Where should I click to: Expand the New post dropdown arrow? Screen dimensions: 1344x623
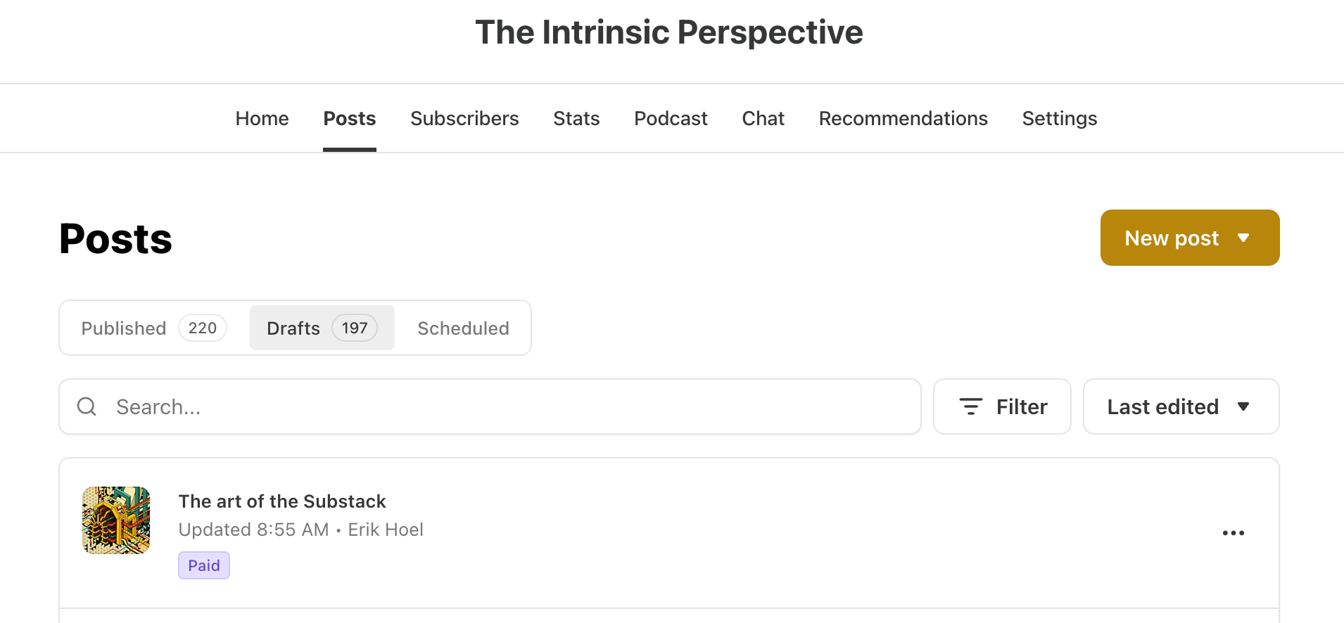1243,238
